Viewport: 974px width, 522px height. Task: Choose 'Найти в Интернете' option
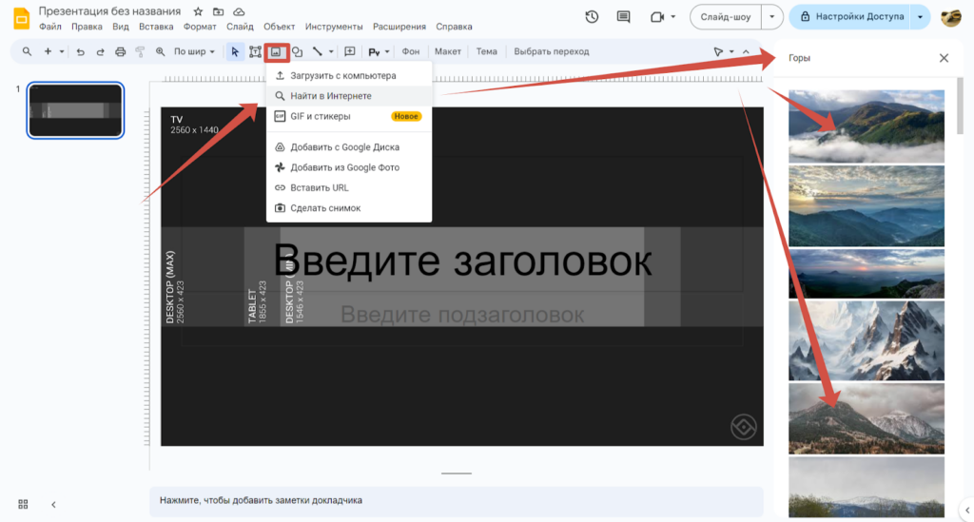(x=349, y=96)
